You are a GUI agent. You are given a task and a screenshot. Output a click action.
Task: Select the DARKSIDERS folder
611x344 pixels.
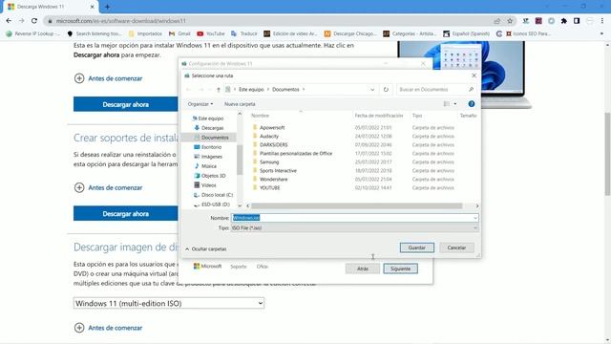(x=274, y=144)
